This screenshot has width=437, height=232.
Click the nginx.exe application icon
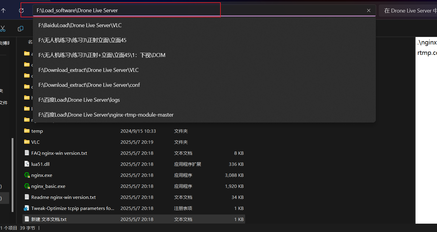(x=27, y=175)
